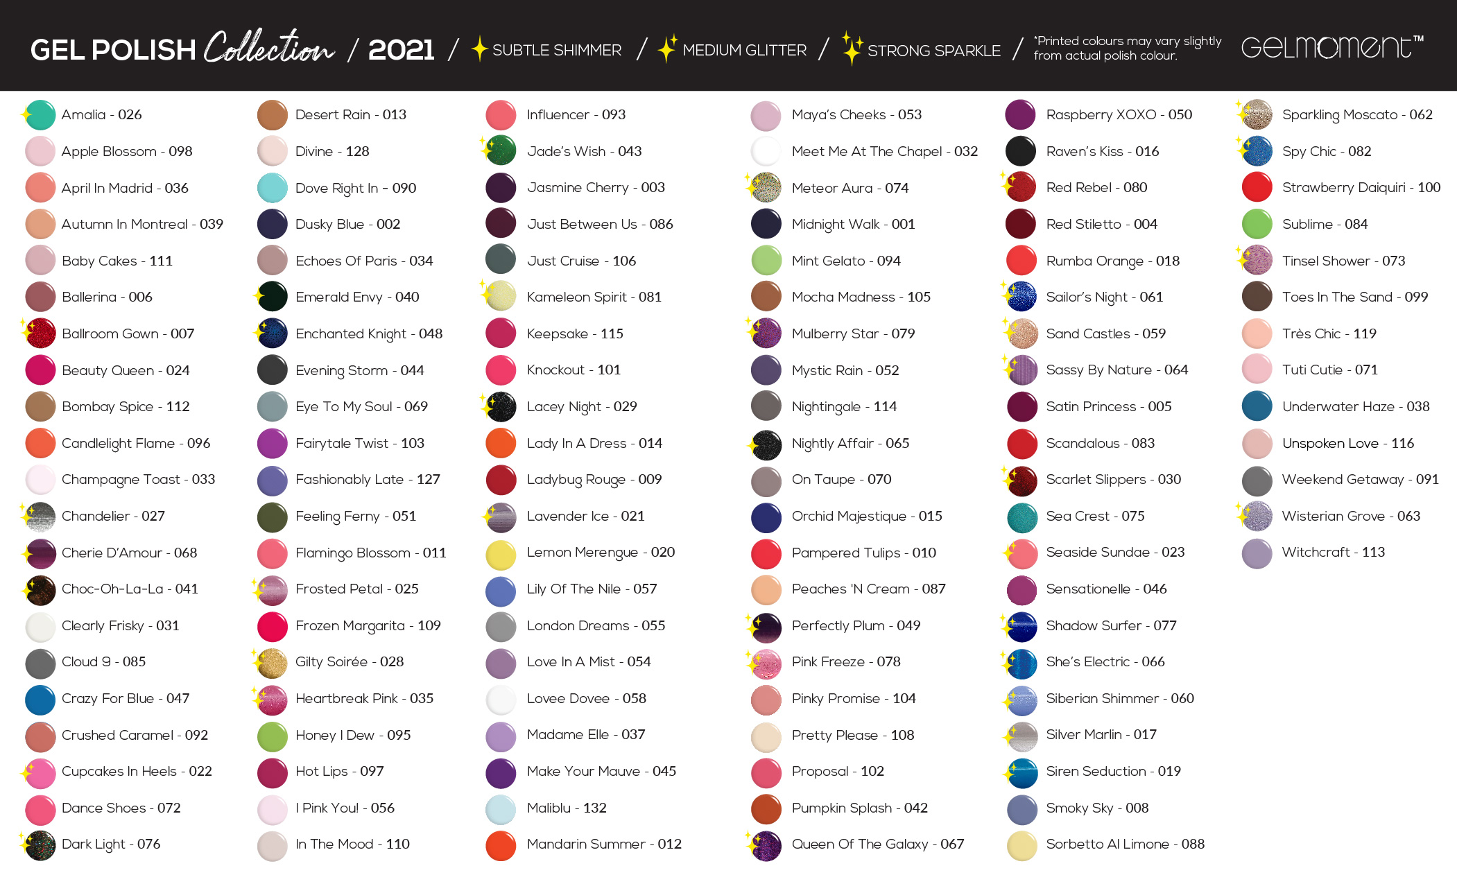Click the Medium Glitter double-star icon

tap(666, 49)
